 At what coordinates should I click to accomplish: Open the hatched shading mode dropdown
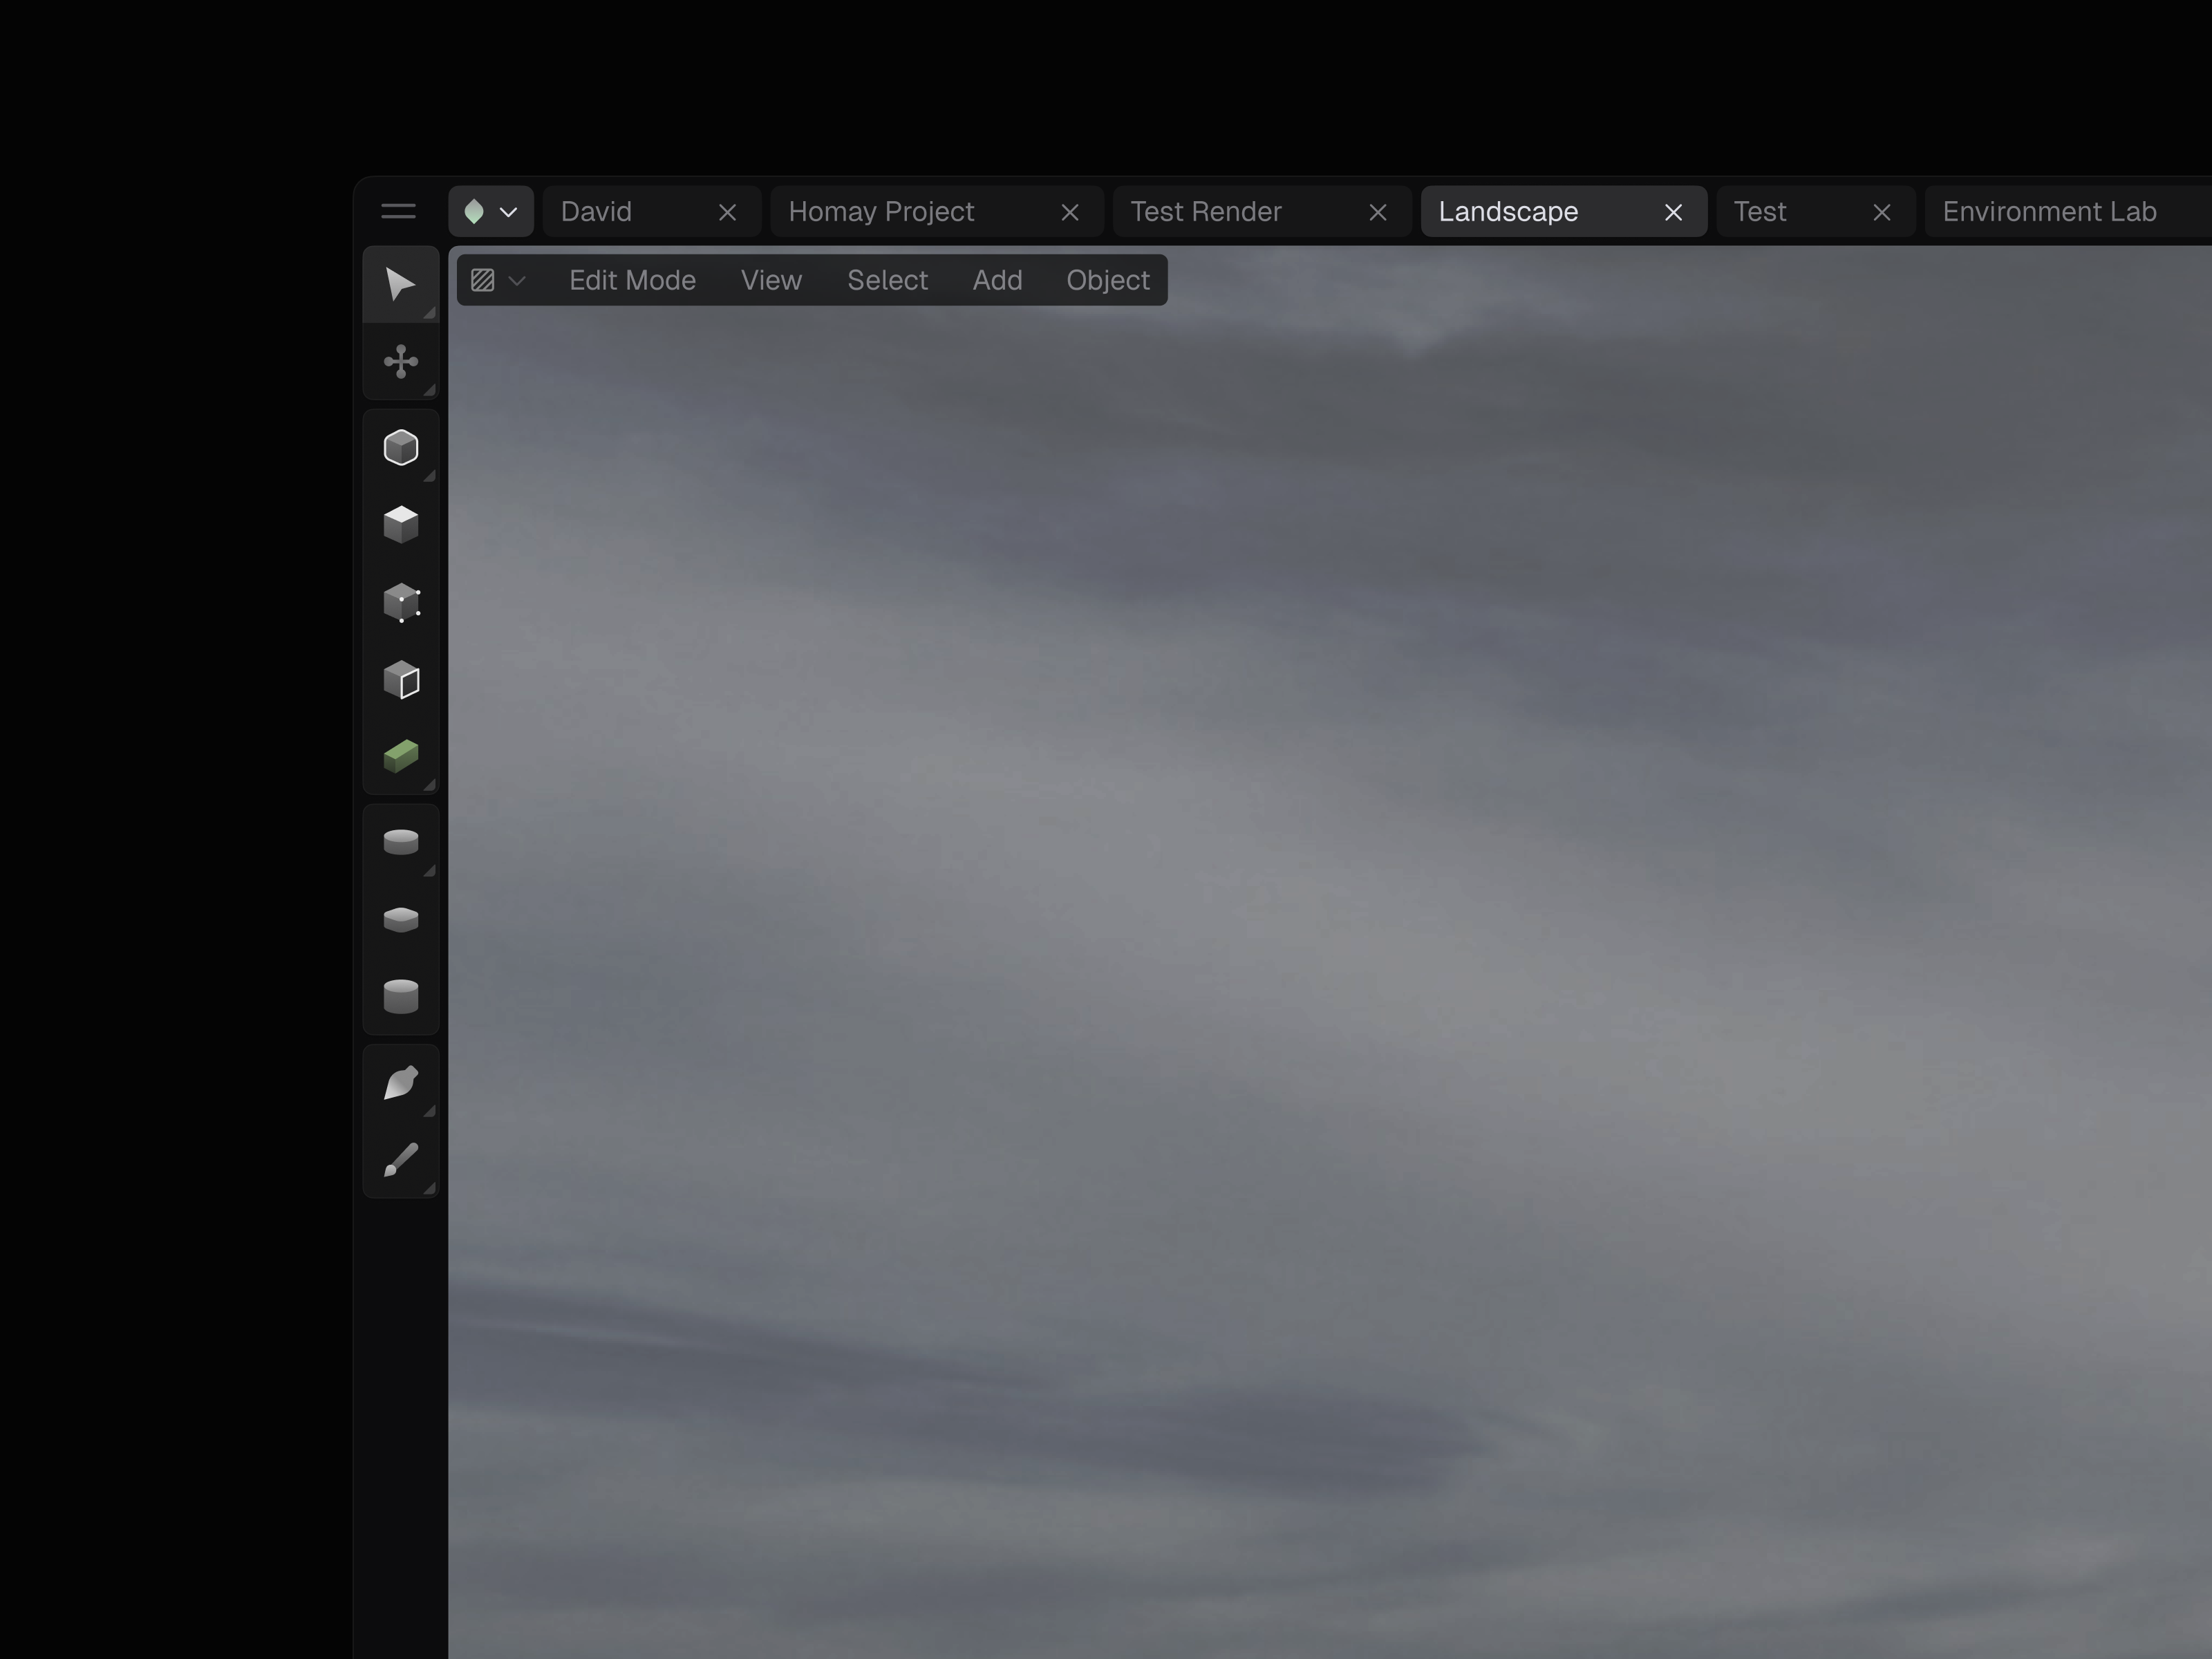[x=497, y=281]
